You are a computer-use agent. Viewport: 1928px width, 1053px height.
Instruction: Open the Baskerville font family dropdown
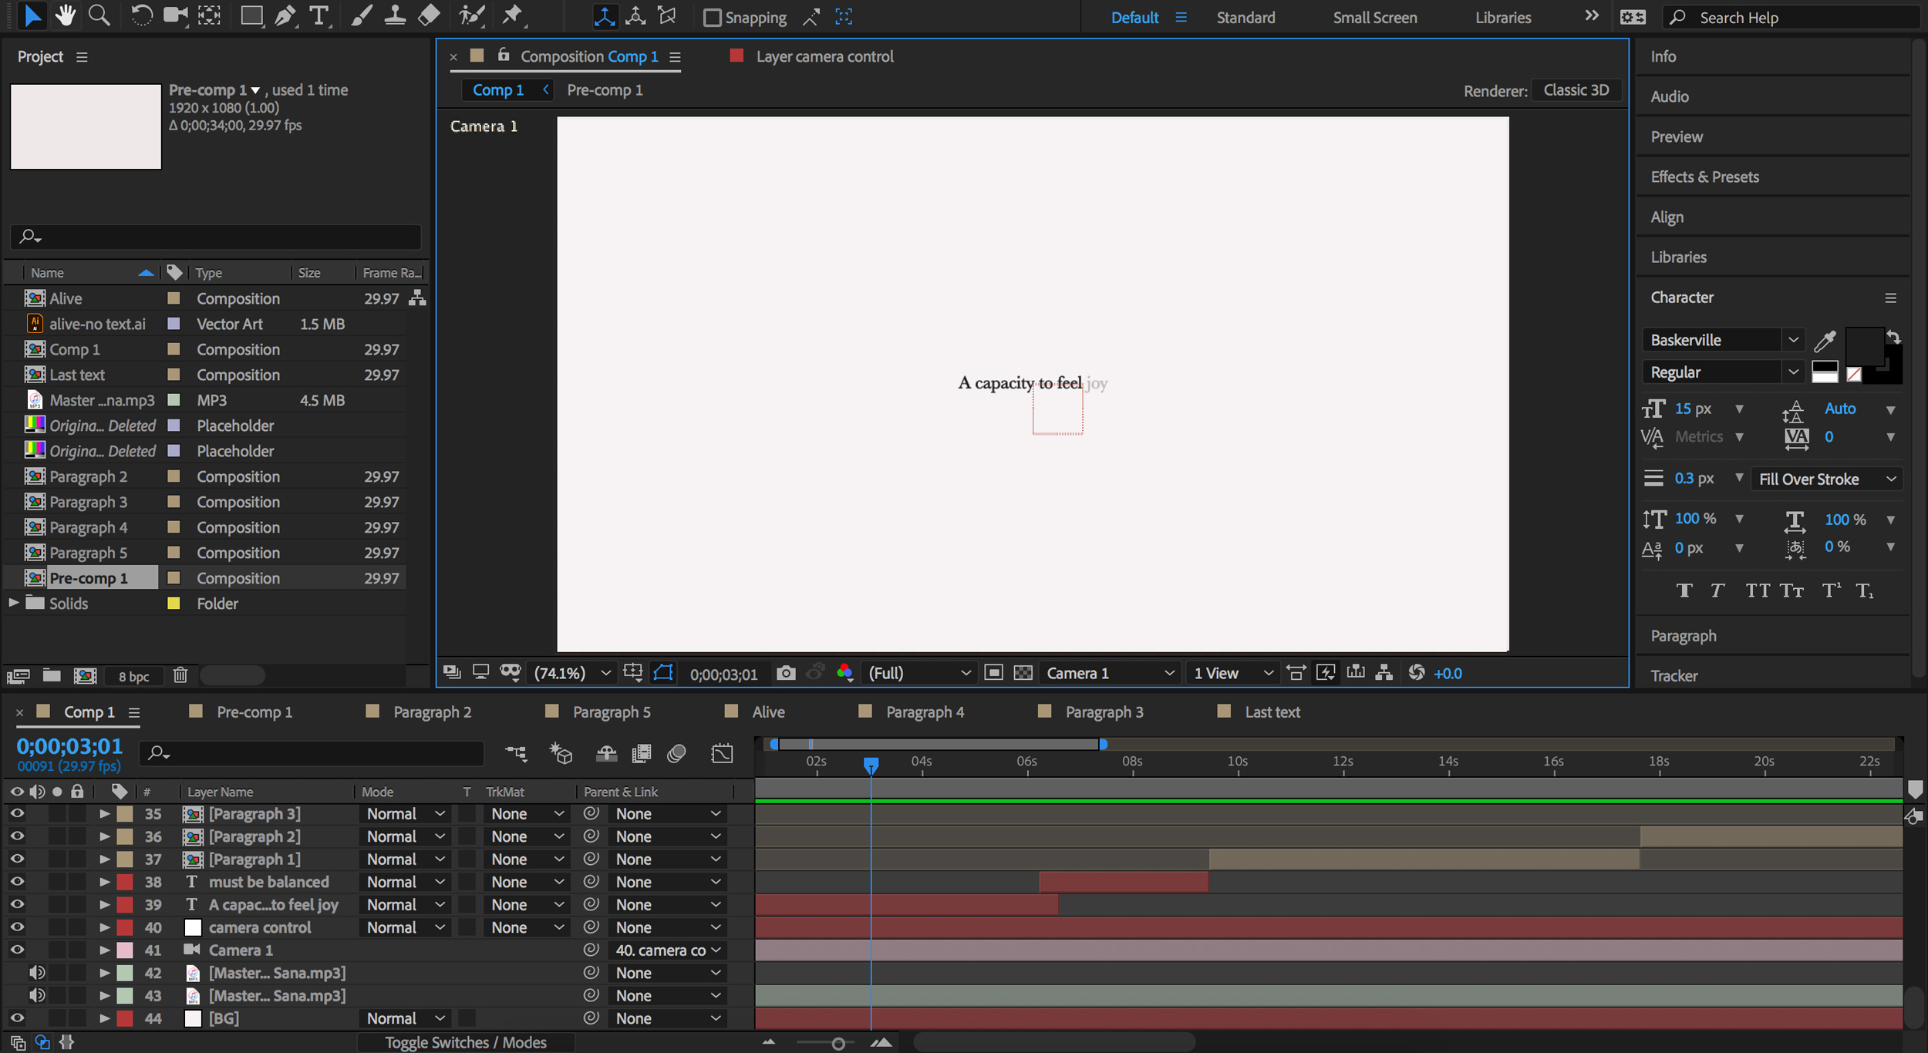[1792, 340]
